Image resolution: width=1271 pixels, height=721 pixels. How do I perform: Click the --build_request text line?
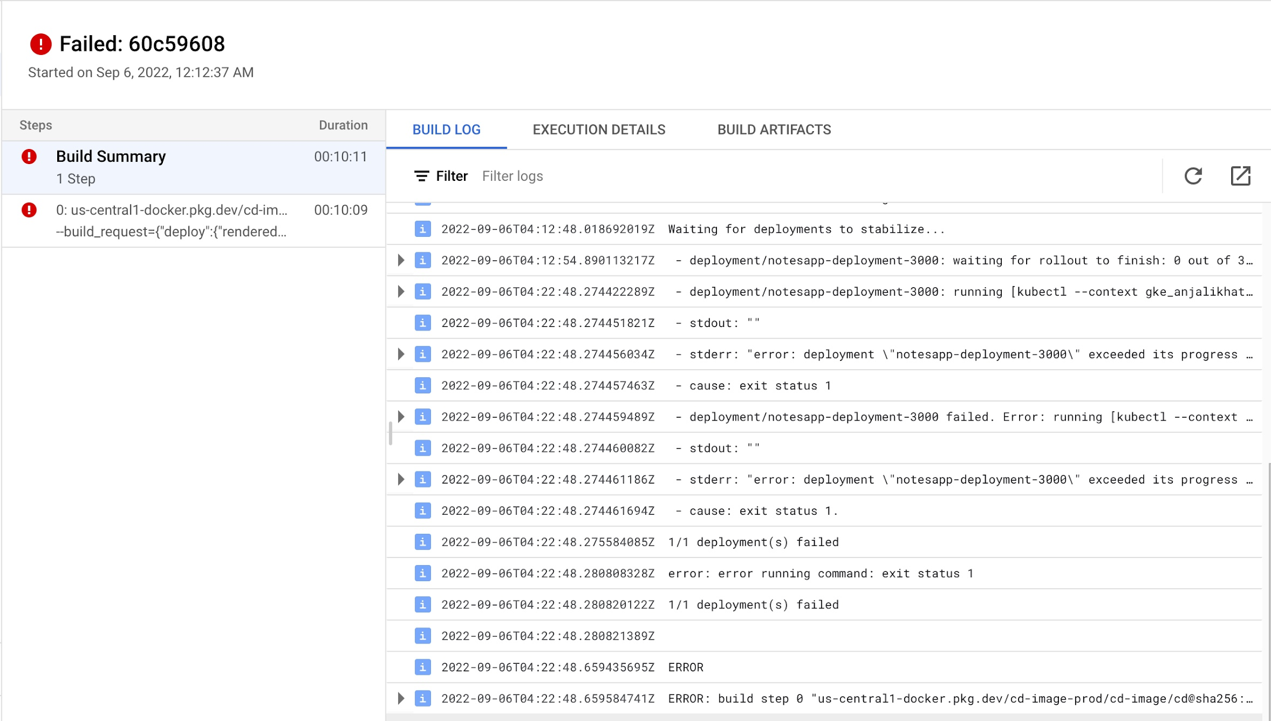tap(171, 232)
